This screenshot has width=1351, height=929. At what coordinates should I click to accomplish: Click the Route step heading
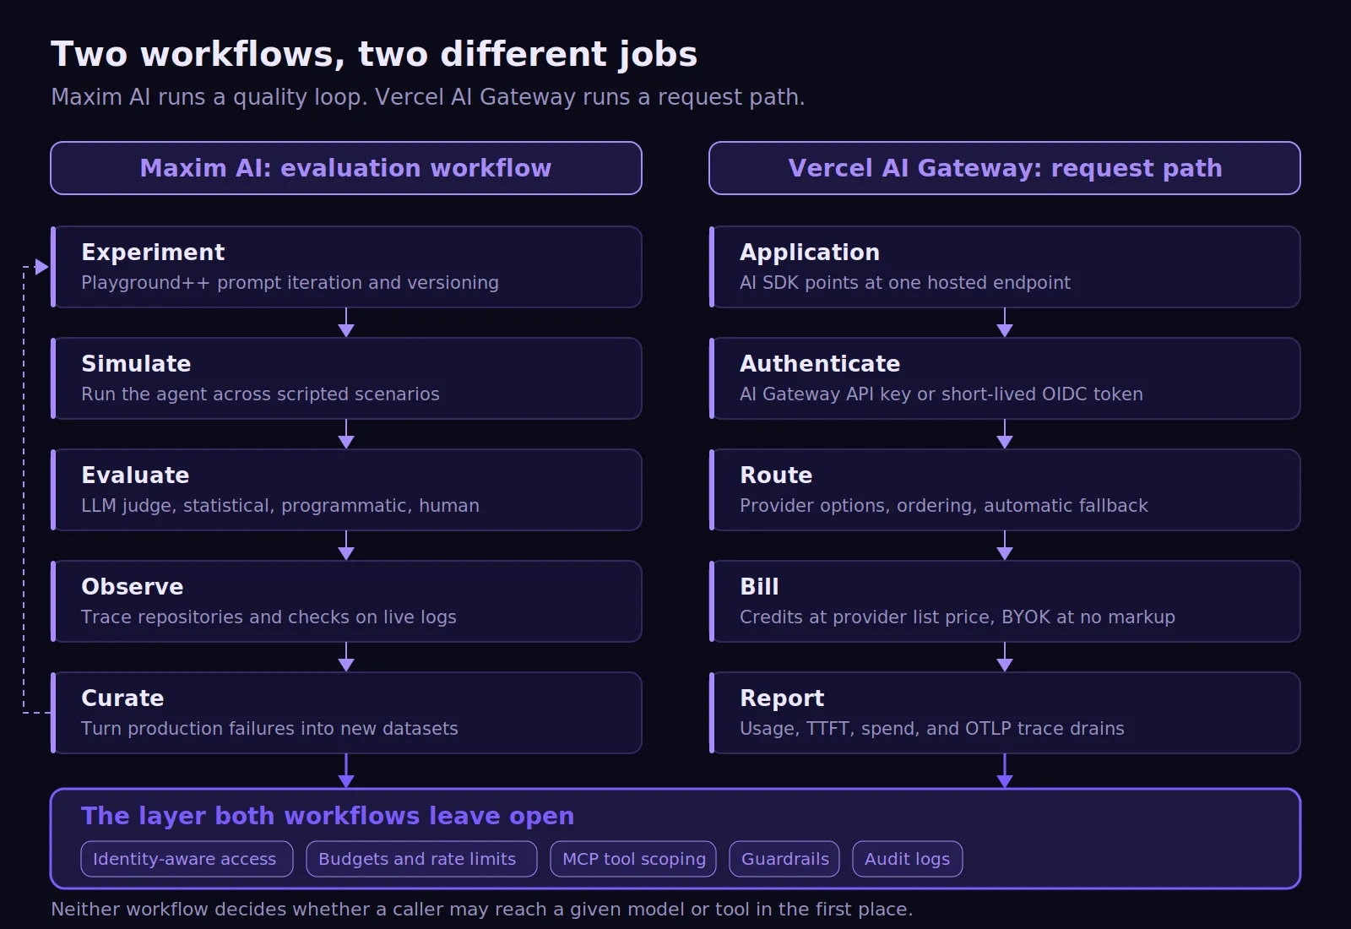(x=776, y=475)
